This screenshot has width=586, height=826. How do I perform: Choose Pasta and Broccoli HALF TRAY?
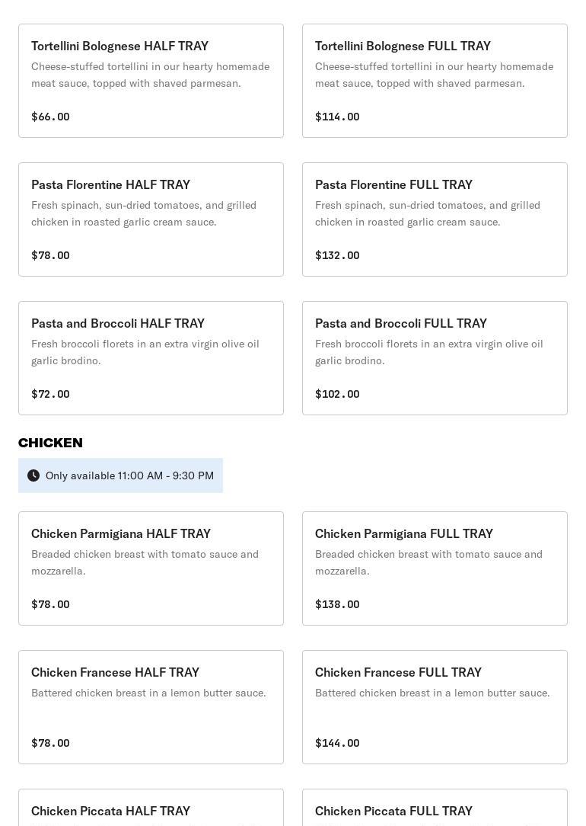(151, 357)
